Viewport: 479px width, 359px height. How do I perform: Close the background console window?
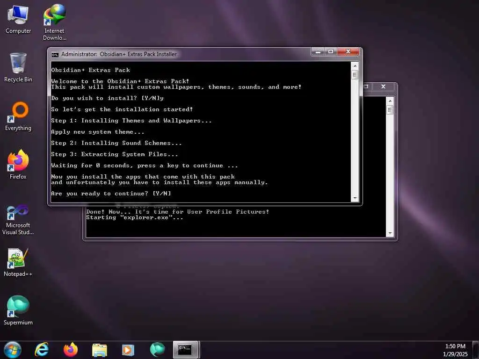(384, 86)
